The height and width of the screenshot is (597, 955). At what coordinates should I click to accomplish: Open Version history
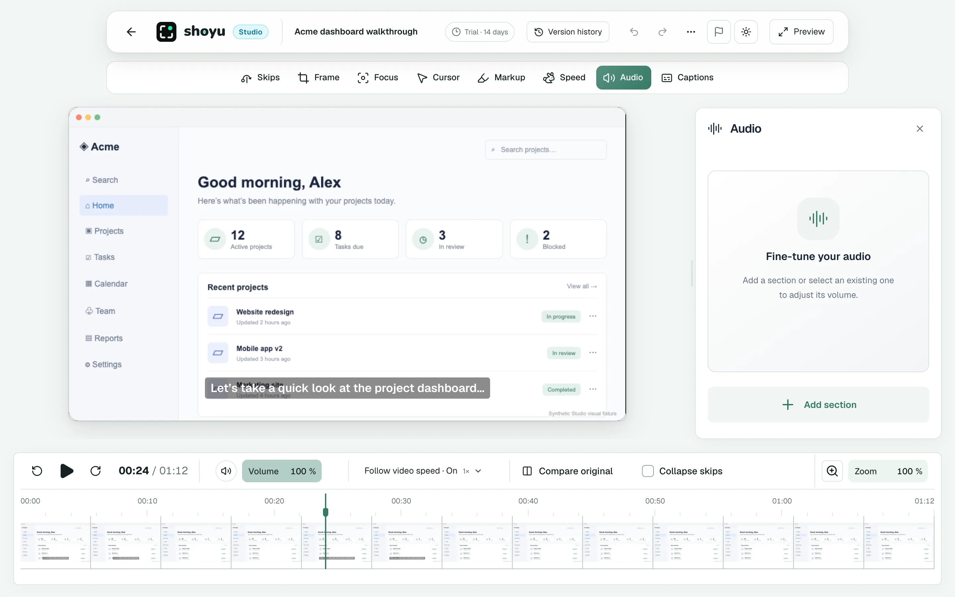pos(567,32)
